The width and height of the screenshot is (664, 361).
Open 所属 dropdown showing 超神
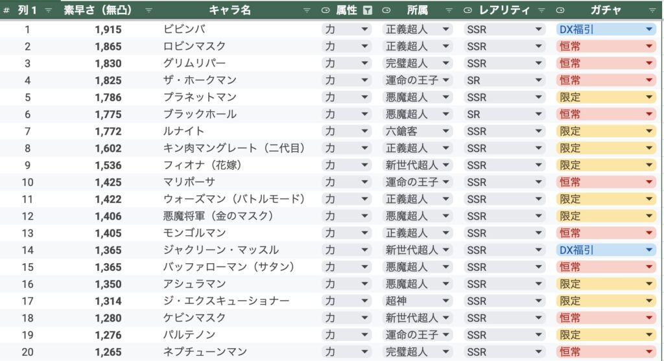click(x=417, y=301)
